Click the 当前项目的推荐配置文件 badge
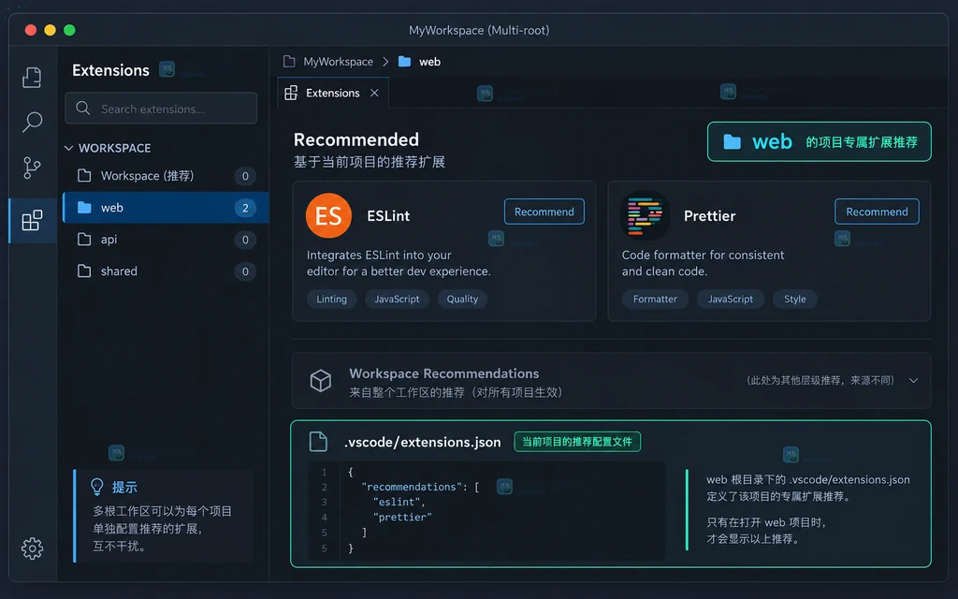The height and width of the screenshot is (599, 958). coord(577,442)
